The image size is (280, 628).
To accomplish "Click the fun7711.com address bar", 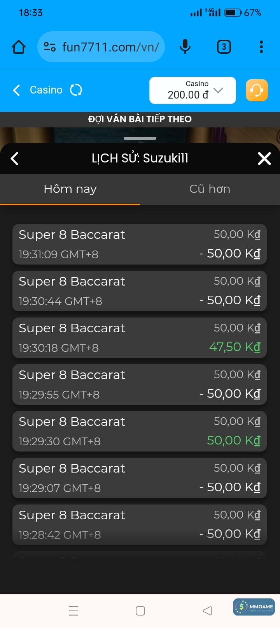I will coord(110,47).
